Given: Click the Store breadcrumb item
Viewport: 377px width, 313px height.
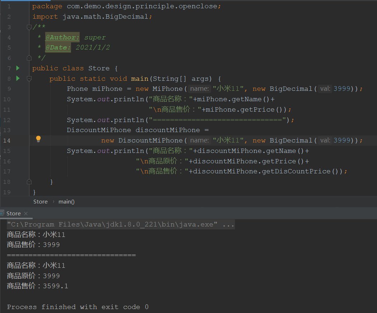Looking at the screenshot, I should point(41,202).
